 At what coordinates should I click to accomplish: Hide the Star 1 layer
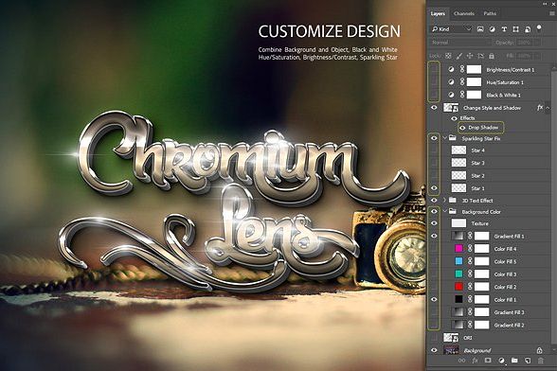click(434, 188)
